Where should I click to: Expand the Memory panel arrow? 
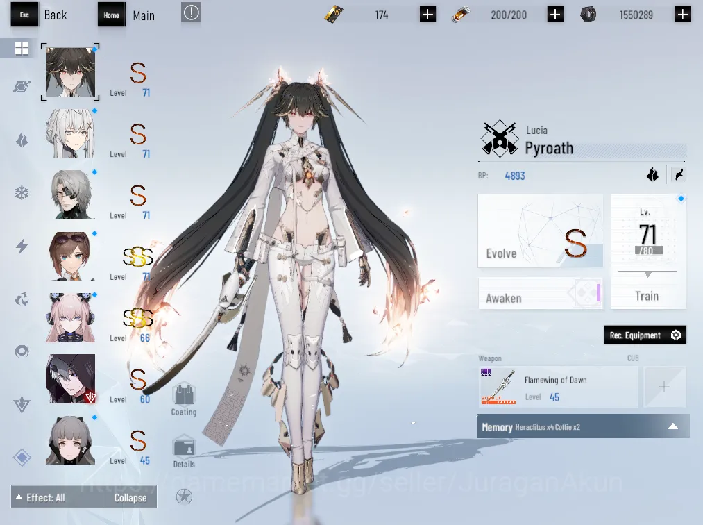click(673, 426)
